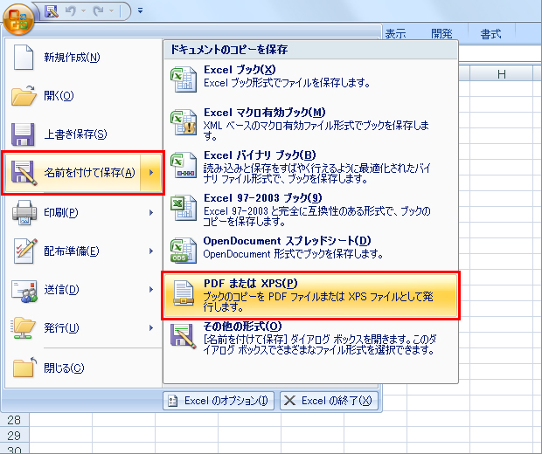Choose the 閉じる(C) menu entry
542x454 pixels.
[x=83, y=368]
